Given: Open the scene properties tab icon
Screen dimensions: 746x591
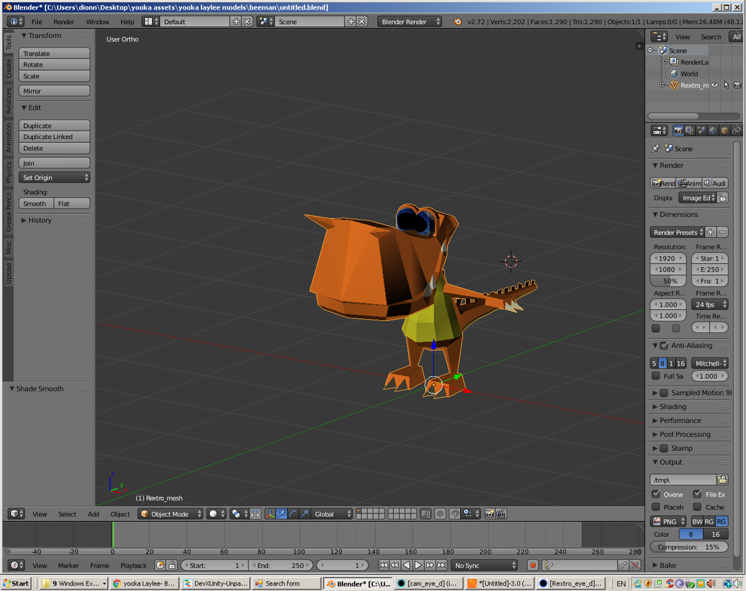Looking at the screenshot, I should click(x=701, y=130).
